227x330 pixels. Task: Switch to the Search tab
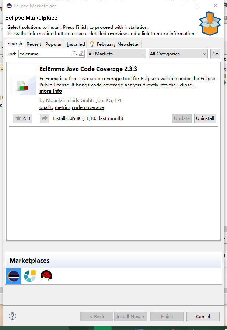(15, 44)
